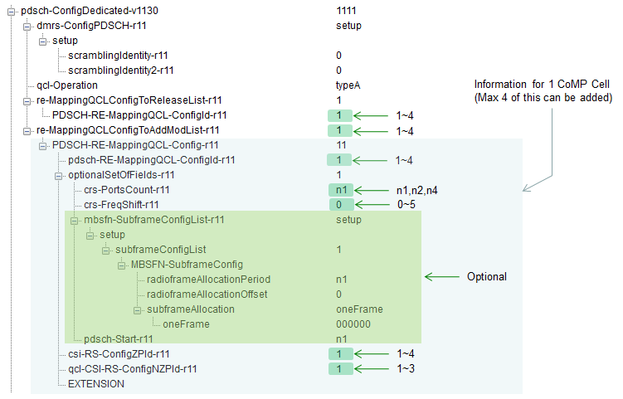Select PDSCH-RE-MappingQCL-ConfigId-r11 under release list
This screenshot has height=399, width=623.
pyautogui.click(x=139, y=115)
